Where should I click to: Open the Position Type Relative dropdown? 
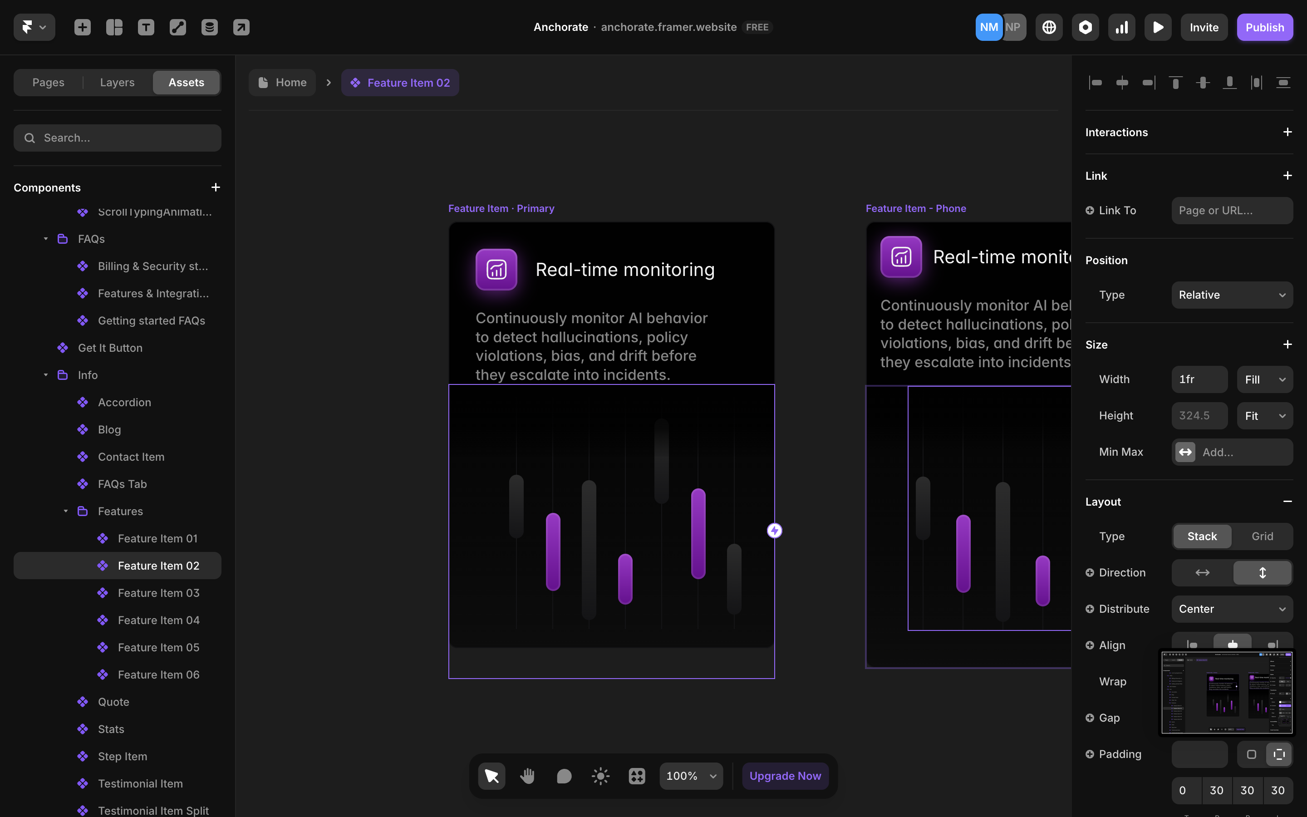tap(1231, 295)
